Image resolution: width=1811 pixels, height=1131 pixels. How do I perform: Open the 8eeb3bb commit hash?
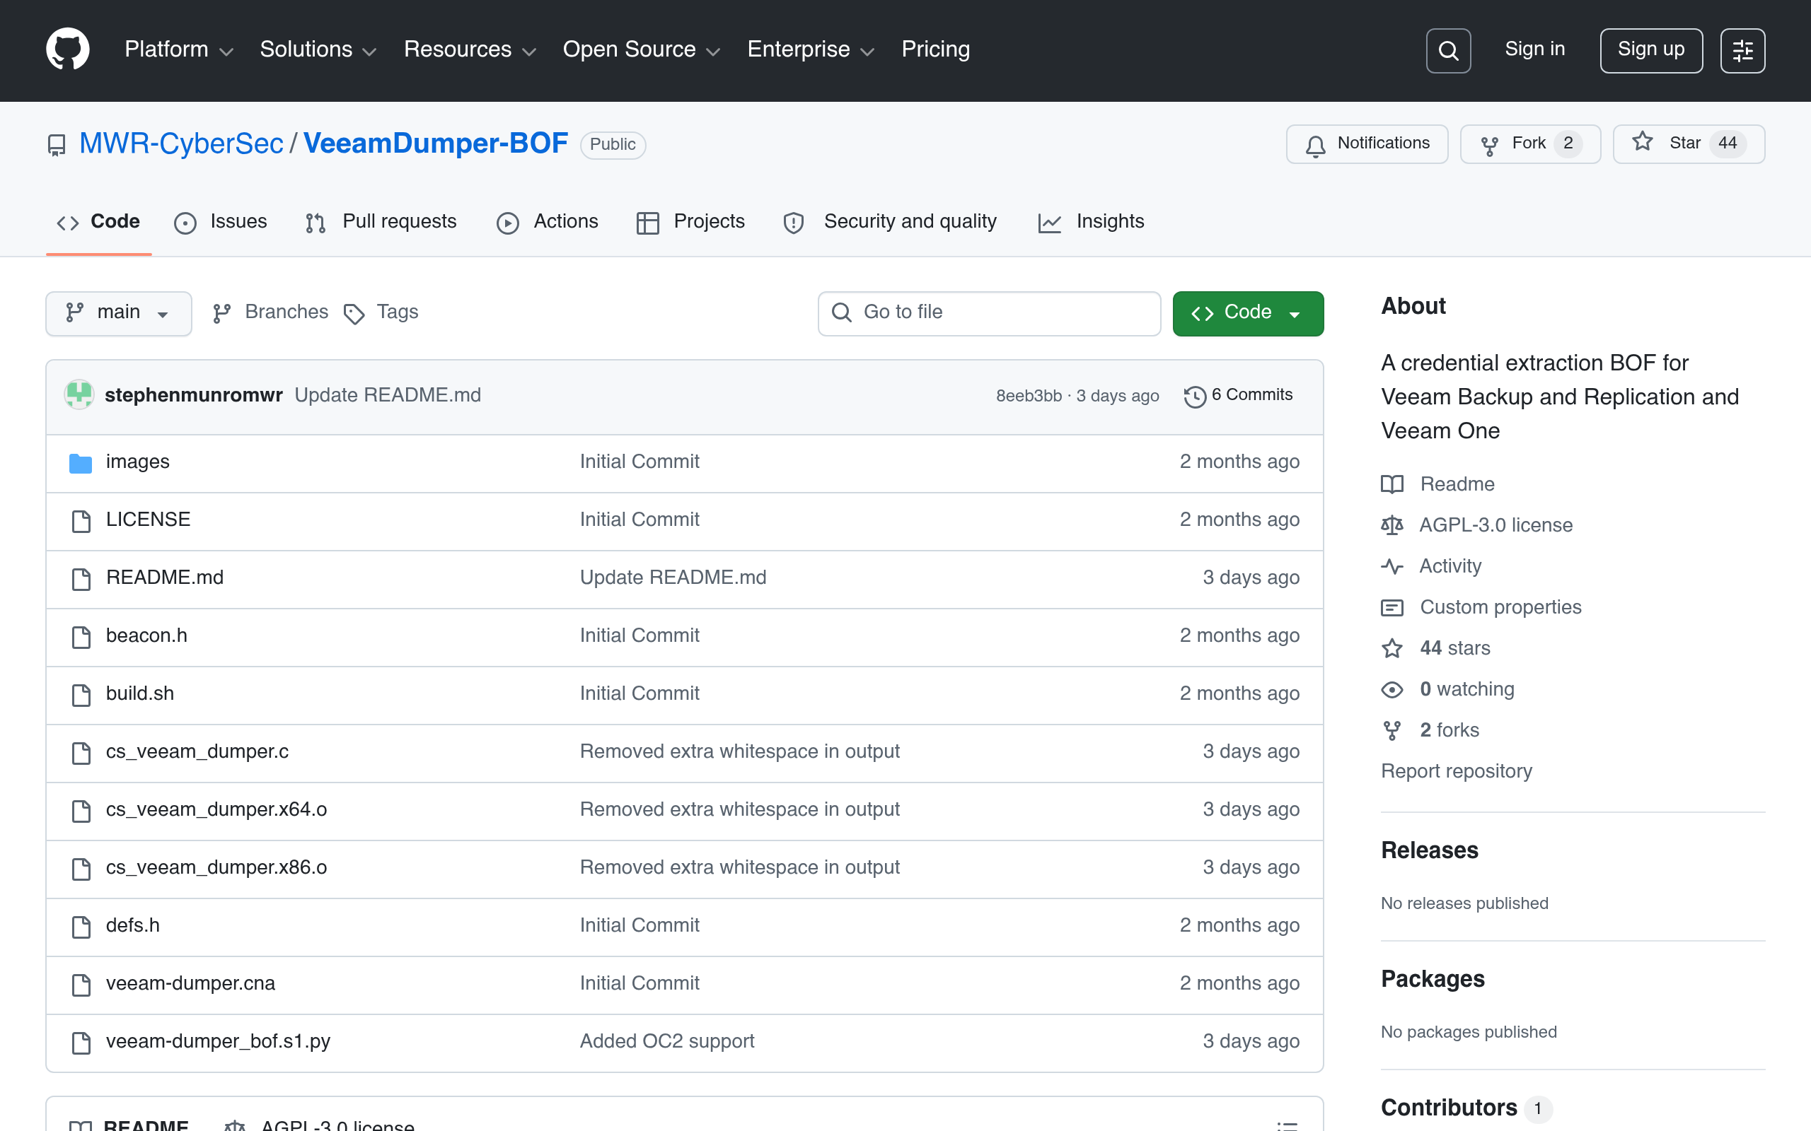[x=1028, y=396]
